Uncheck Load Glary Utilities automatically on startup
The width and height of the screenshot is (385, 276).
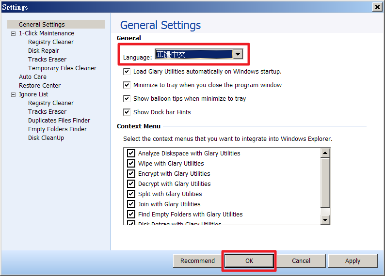(127, 71)
